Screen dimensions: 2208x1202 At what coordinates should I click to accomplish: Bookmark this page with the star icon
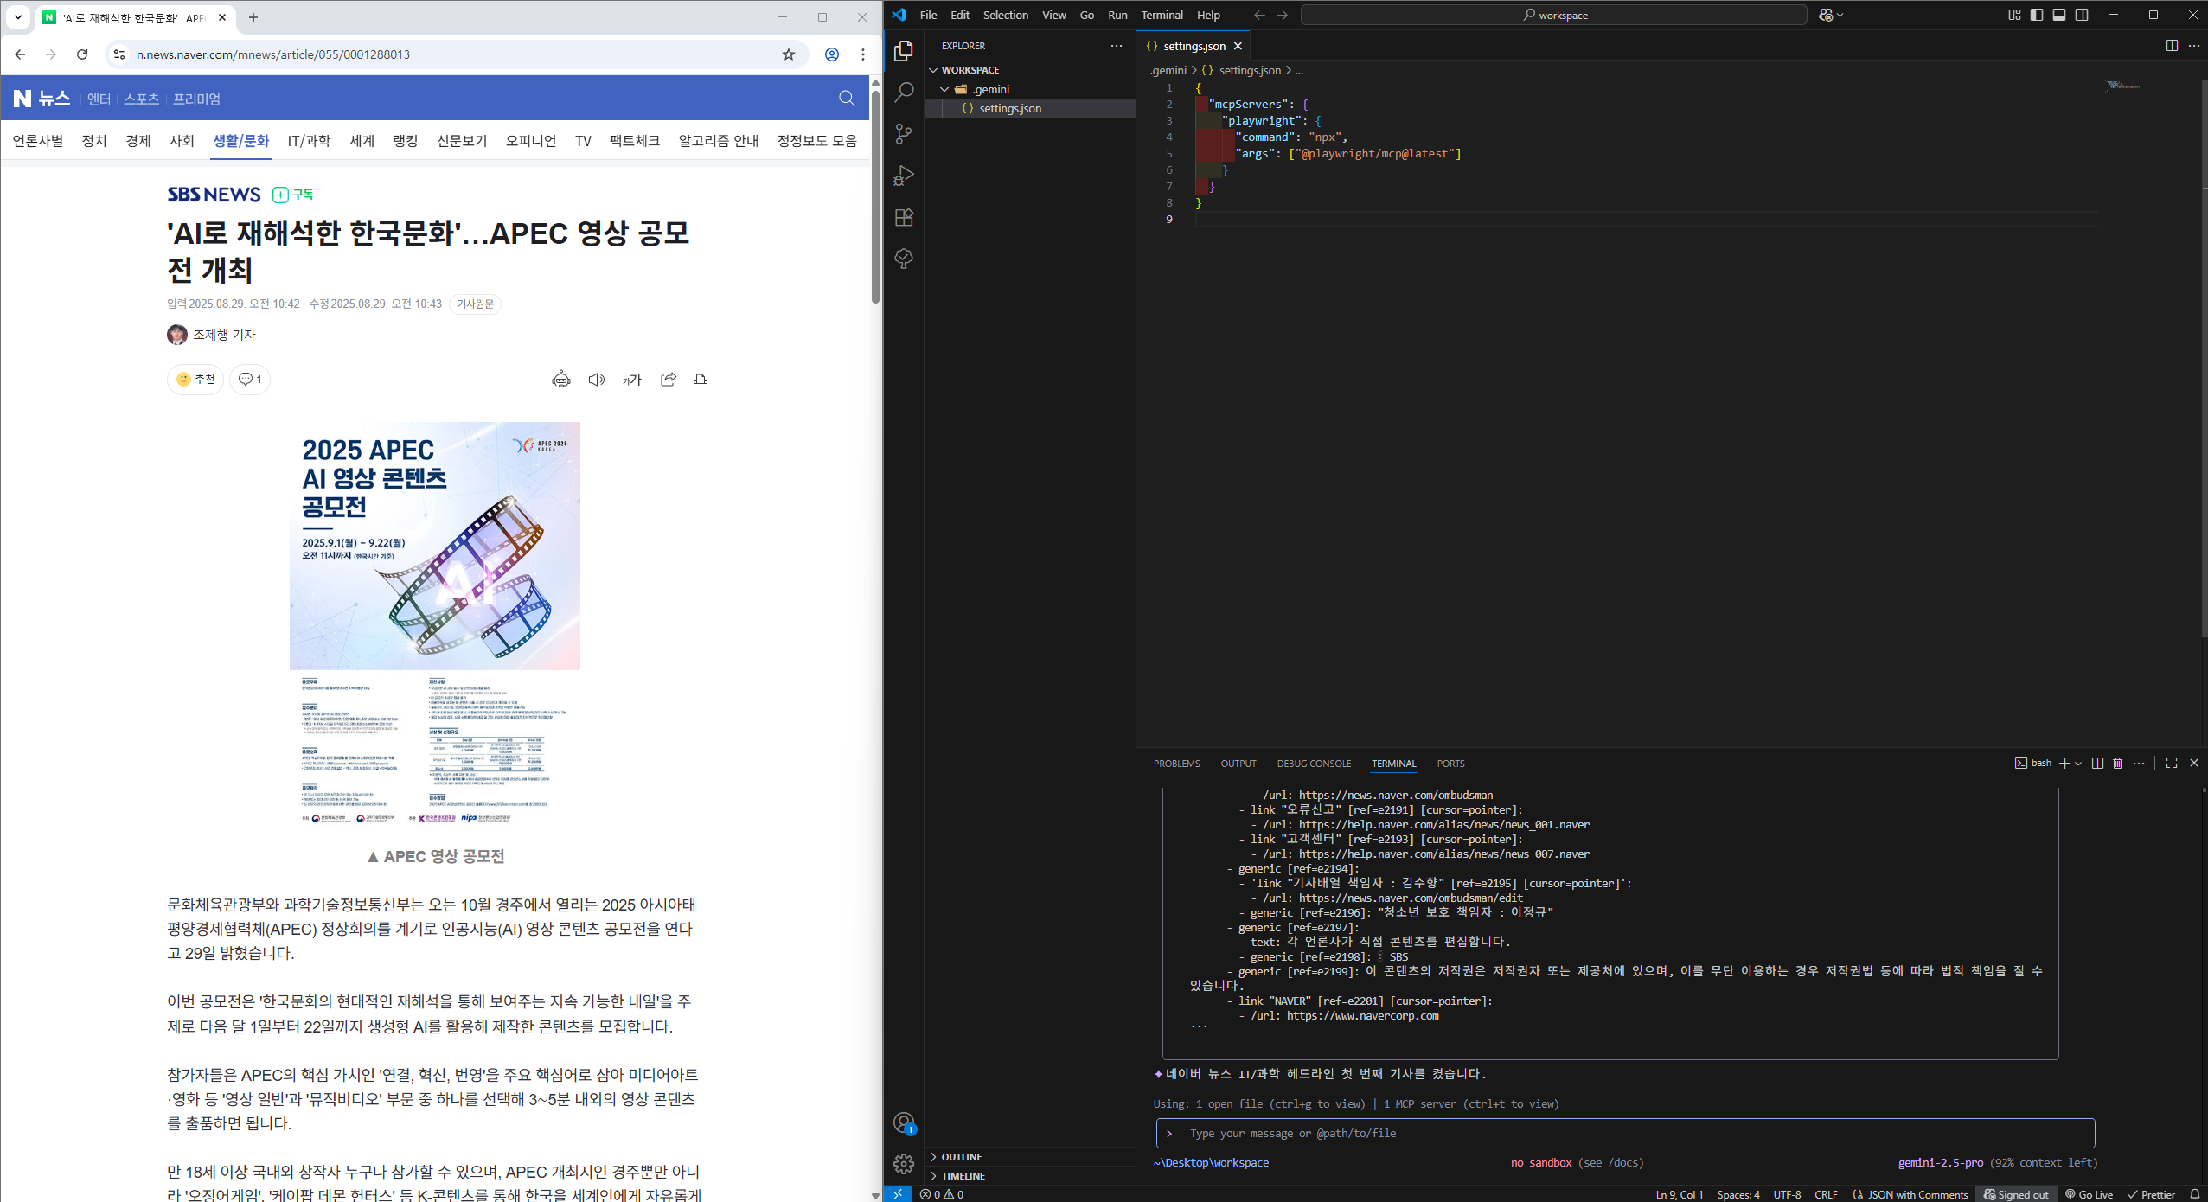[788, 54]
